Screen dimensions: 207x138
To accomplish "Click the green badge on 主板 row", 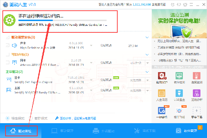I will (x=116, y=88).
